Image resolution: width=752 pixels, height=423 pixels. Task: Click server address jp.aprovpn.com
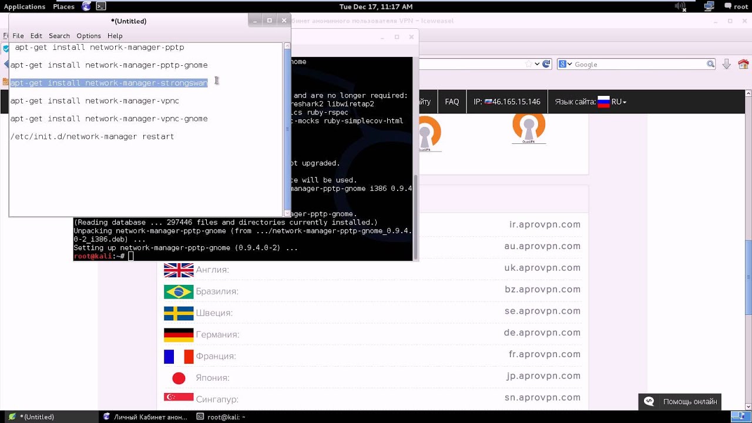pyautogui.click(x=543, y=376)
